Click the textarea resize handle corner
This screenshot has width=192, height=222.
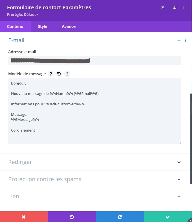pos(180,143)
